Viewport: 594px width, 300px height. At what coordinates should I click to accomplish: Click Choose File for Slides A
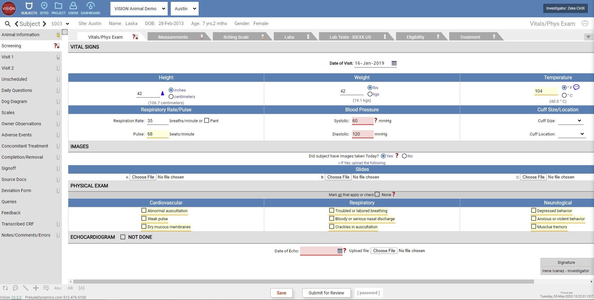pos(143,177)
